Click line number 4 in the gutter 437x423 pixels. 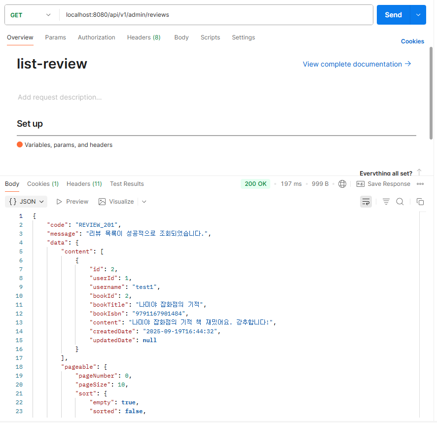(x=21, y=243)
